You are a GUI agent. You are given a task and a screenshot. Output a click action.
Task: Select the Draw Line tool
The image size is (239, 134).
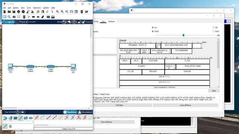pyautogui.click(x=29, y=17)
